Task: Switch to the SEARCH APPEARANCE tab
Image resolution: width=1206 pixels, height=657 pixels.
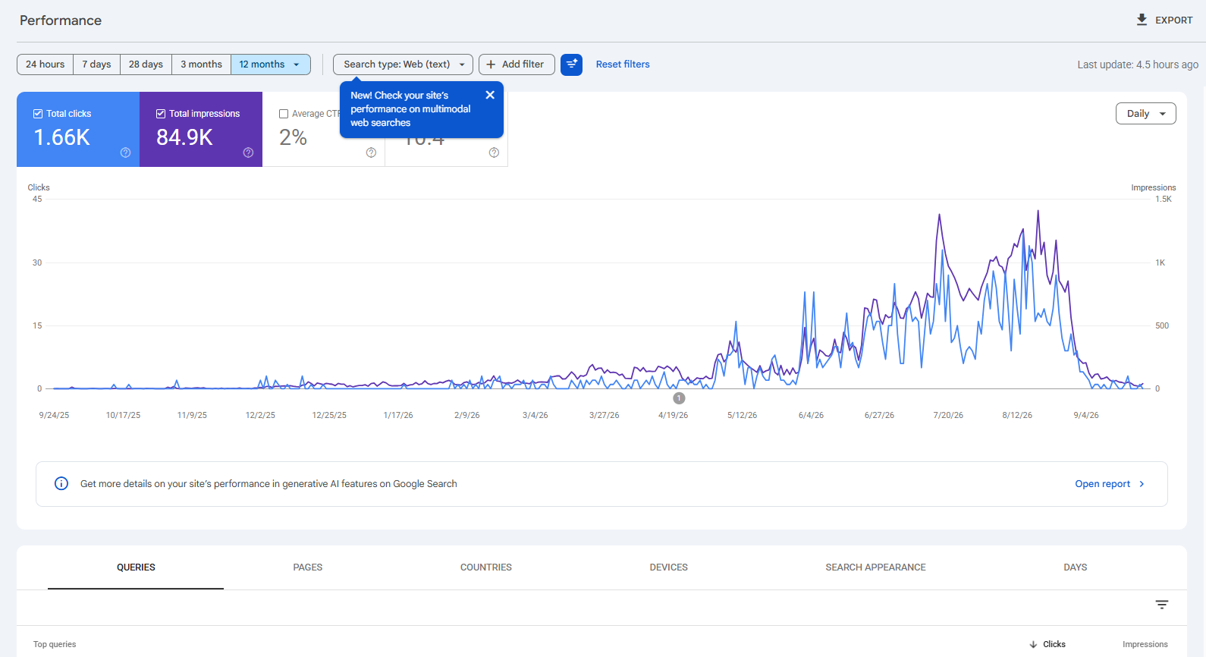Action: point(876,567)
